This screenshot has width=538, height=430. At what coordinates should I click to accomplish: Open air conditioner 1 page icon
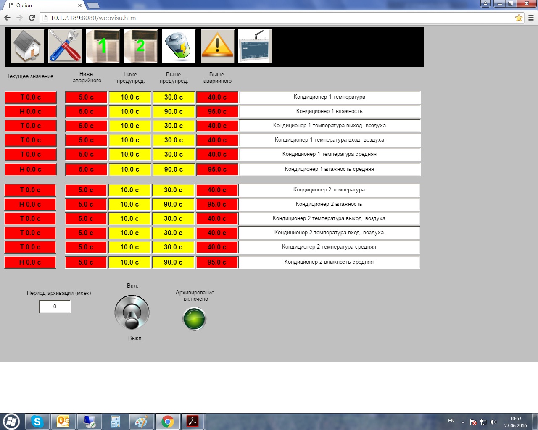click(x=103, y=46)
